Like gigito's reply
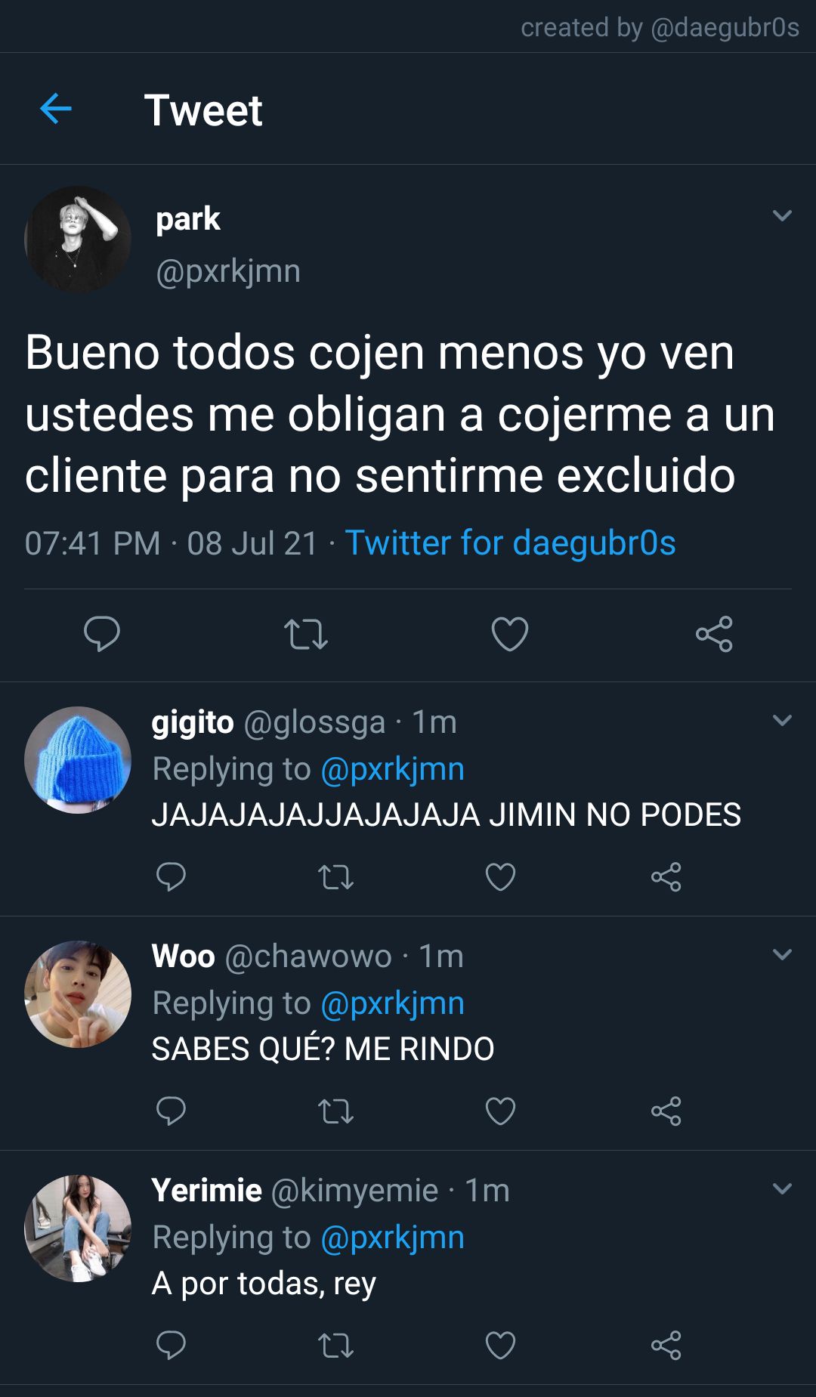Screen dimensions: 816x1397 click(500, 876)
